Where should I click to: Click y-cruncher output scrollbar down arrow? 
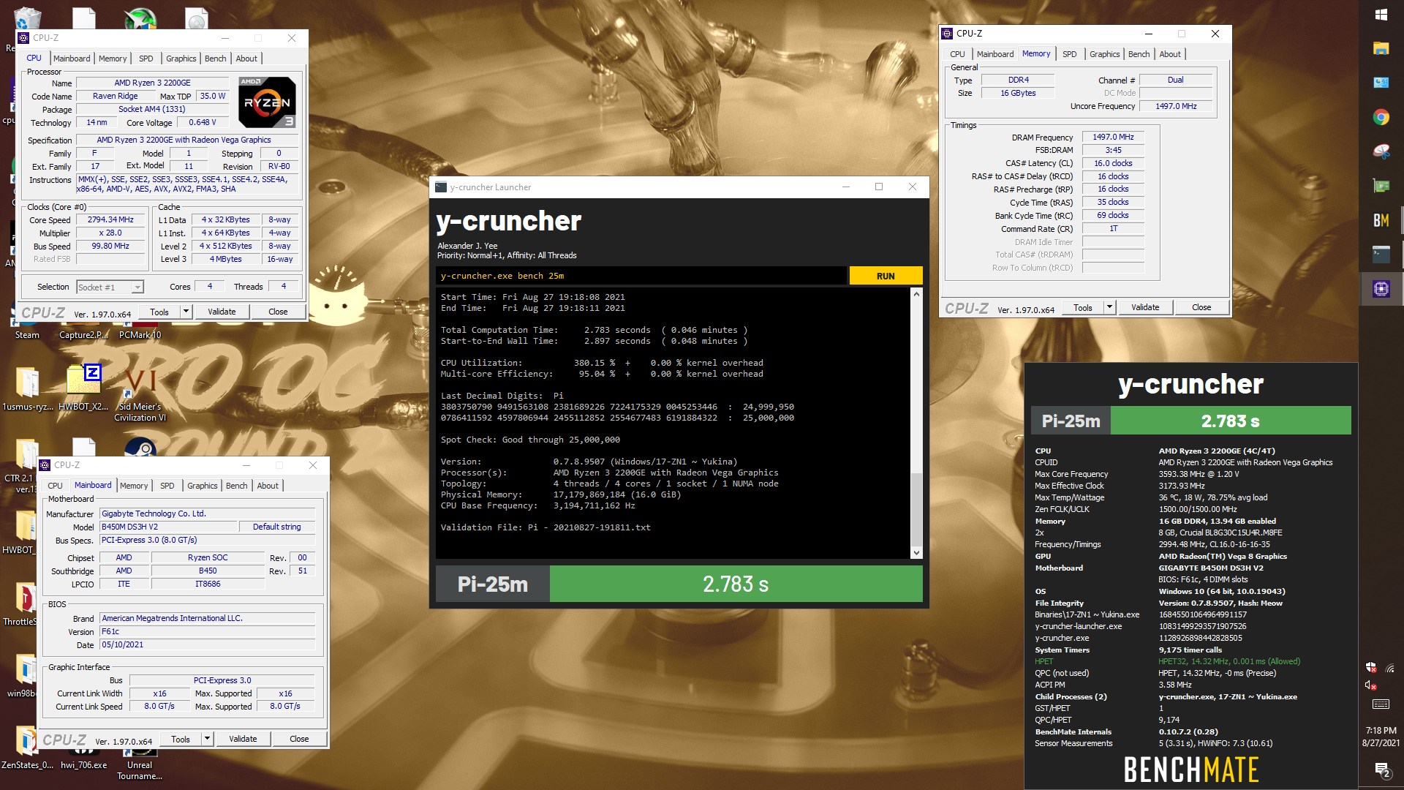(916, 553)
